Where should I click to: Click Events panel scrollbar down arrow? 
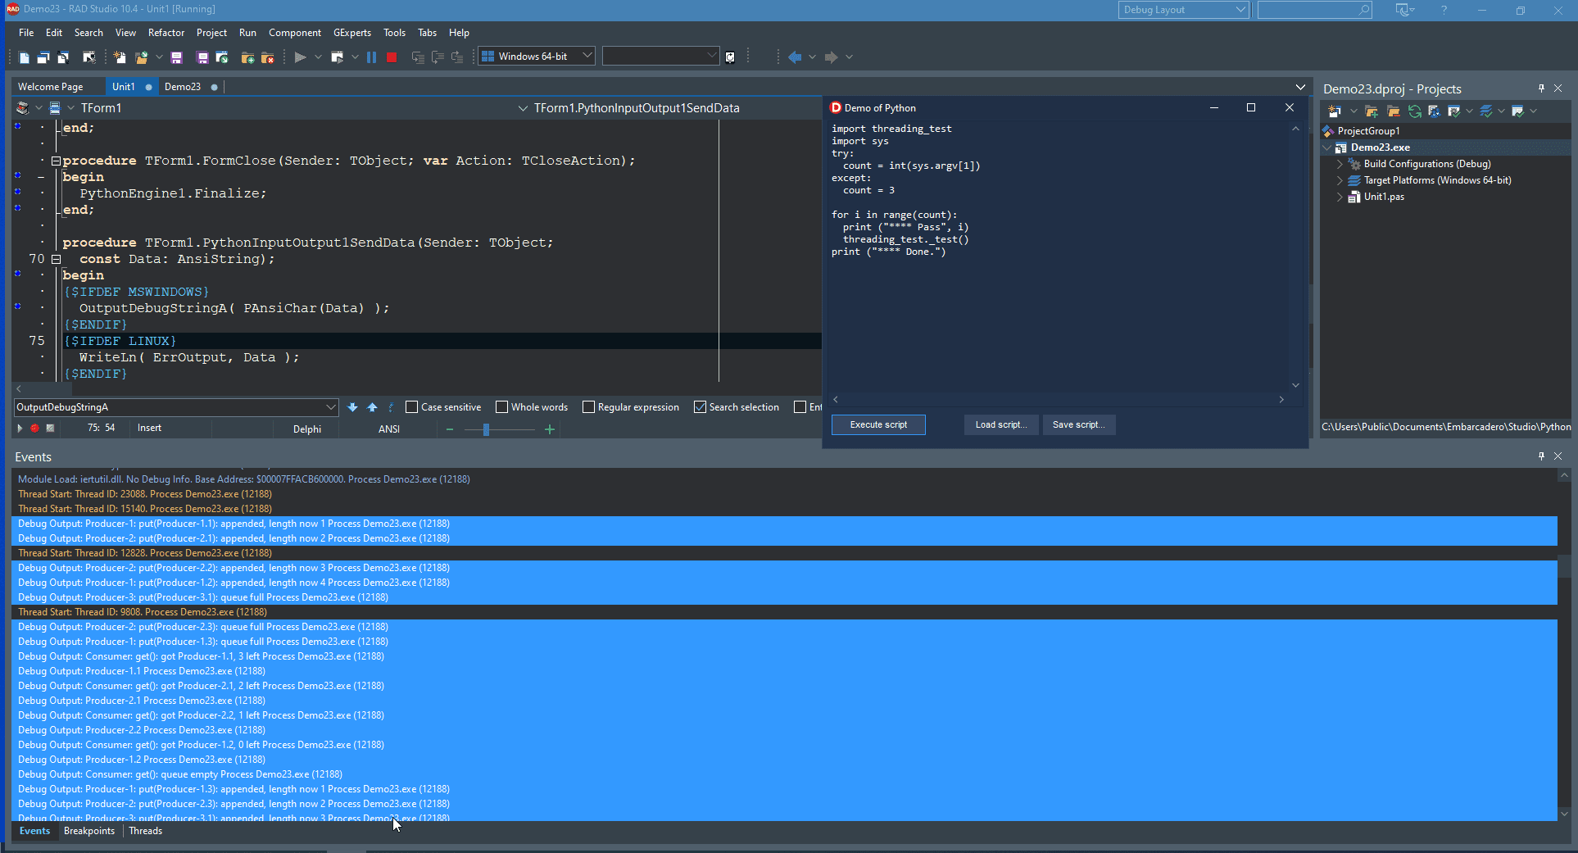click(1564, 814)
